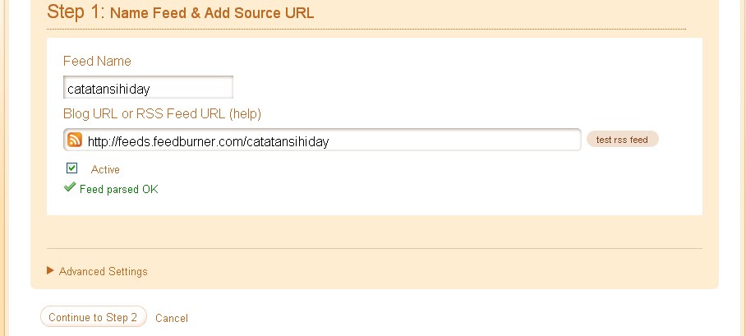The image size is (746, 336).
Task: Click the Step 1 heading number
Action: [x=76, y=12]
